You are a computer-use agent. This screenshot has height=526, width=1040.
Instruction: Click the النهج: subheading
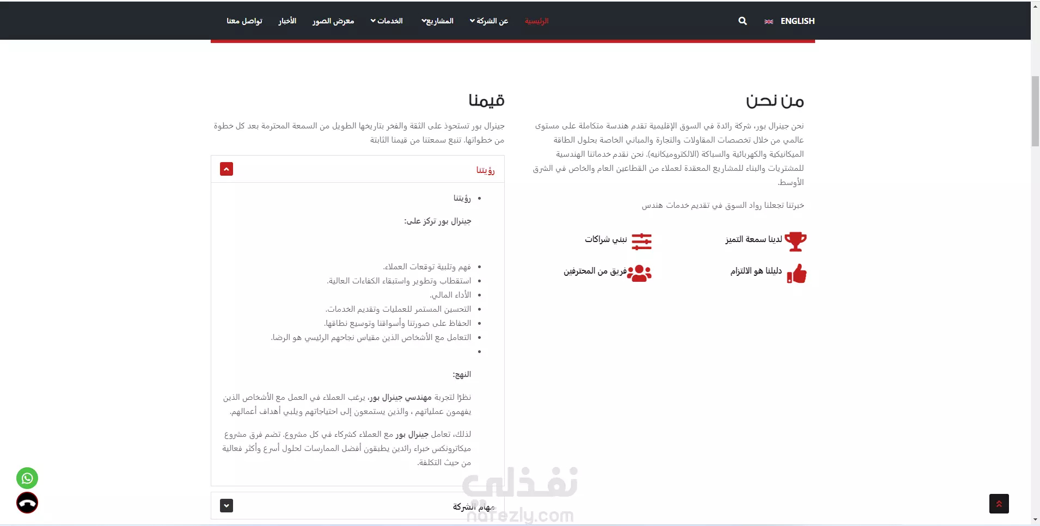[x=462, y=374]
